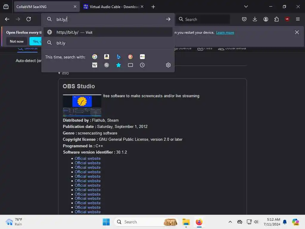Click the OBS Studio screenshot thumbnail

(x=82, y=105)
